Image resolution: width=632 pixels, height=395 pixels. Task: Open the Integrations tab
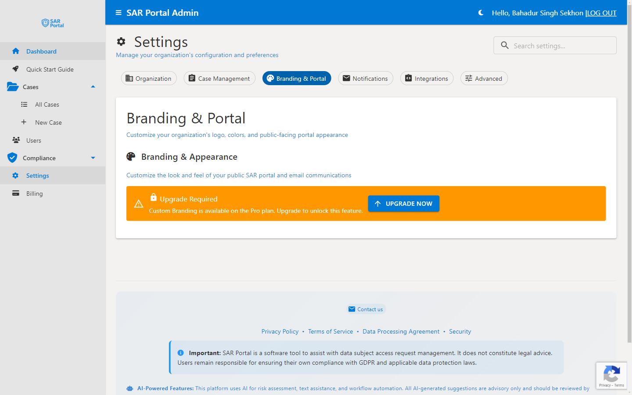pyautogui.click(x=427, y=78)
